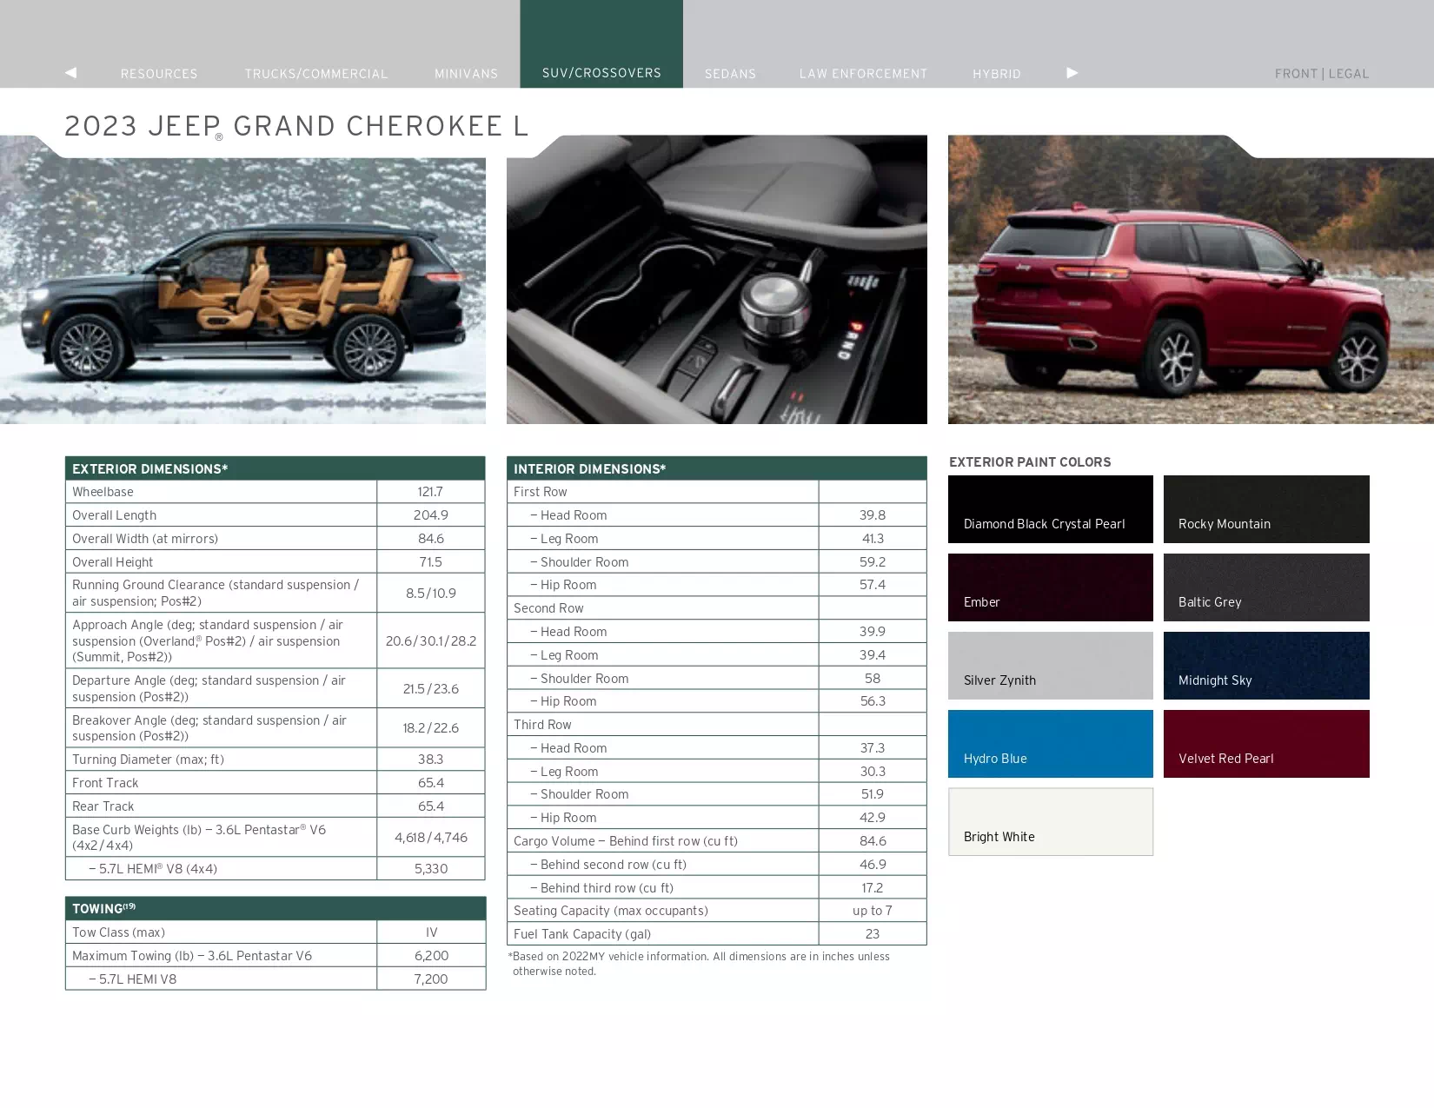Click first row Head Room value 39.8
1434x1108 pixels.
873,515
